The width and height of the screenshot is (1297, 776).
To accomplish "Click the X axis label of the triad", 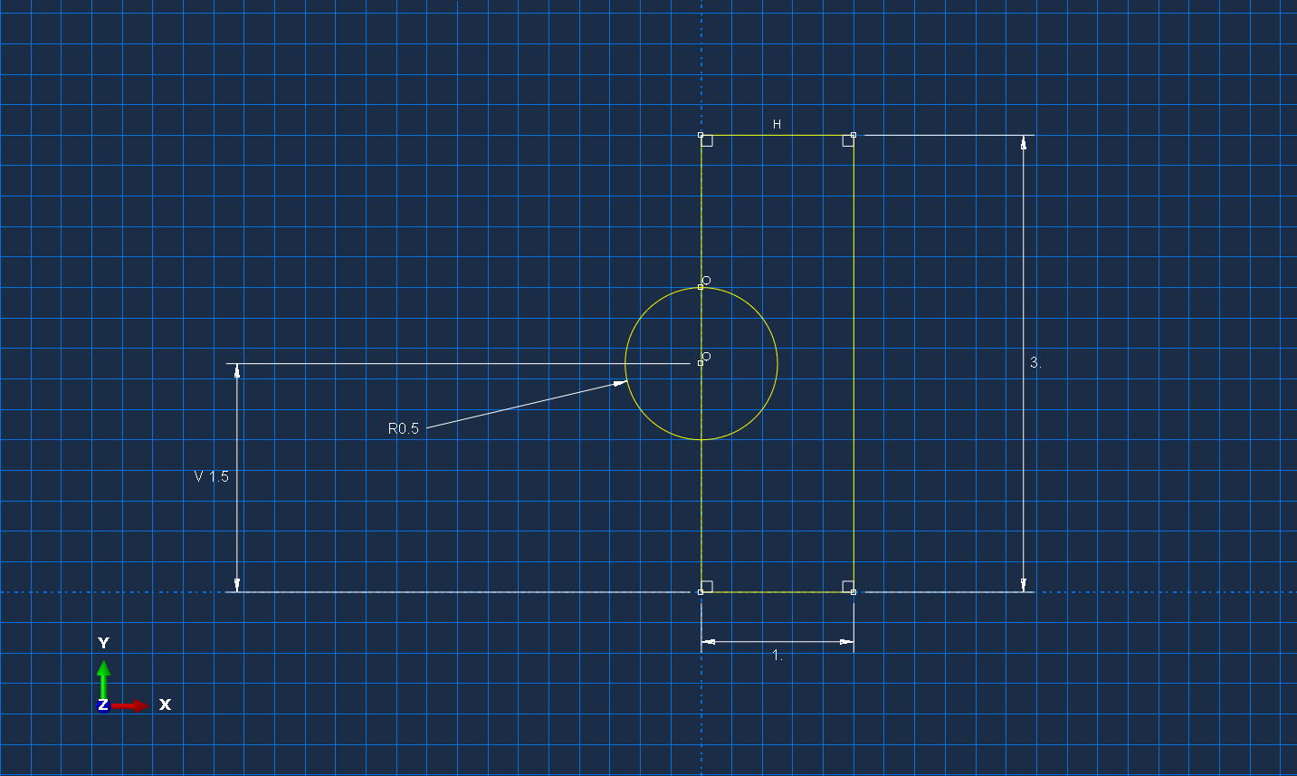I will coord(166,704).
